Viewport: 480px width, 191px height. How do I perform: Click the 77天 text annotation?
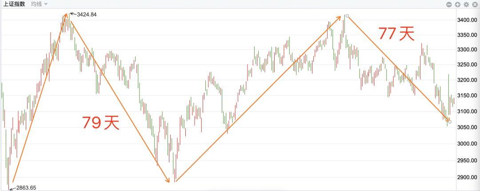click(x=396, y=34)
